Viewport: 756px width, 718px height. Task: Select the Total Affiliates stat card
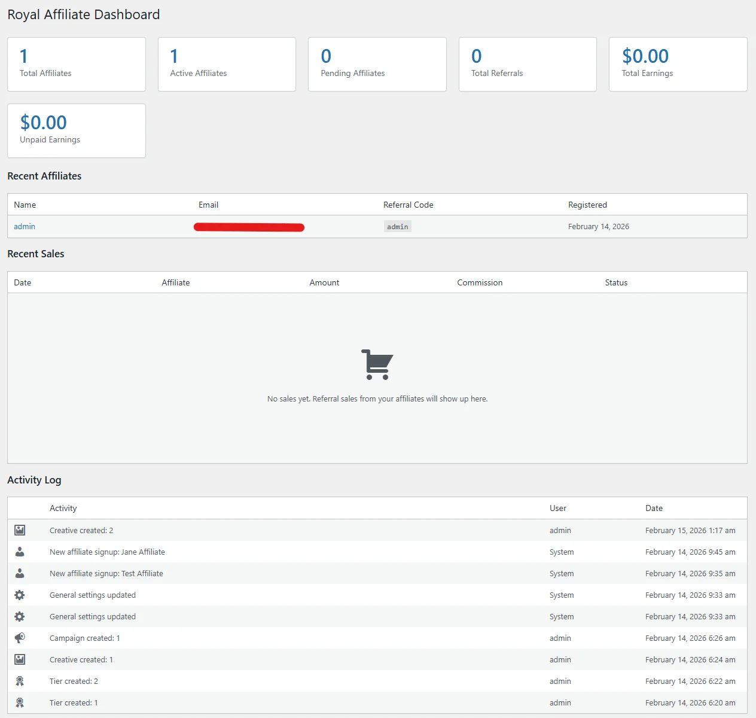tap(76, 64)
